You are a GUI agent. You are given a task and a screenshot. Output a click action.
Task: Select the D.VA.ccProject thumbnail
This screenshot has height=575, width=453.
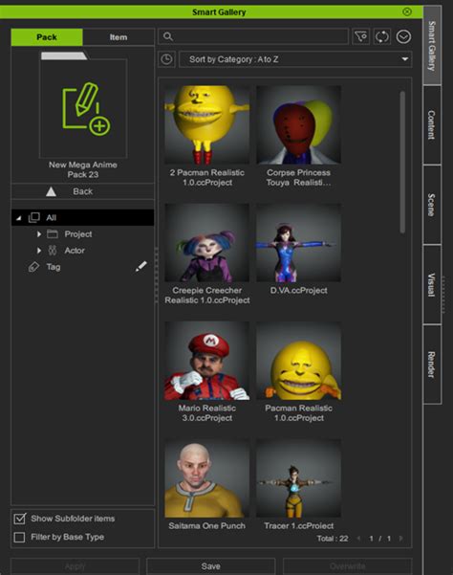click(298, 243)
